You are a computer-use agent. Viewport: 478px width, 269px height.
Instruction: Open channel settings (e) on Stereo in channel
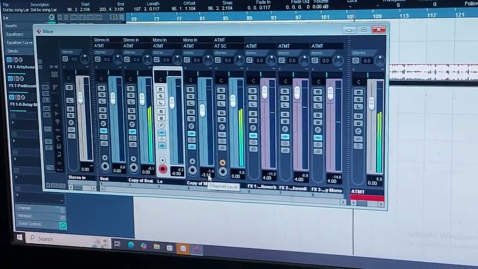click(71, 122)
